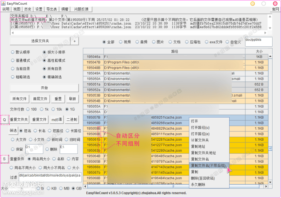This screenshot has width=281, height=198.
Task: Choose 复制文件夹地址 in context menu
Action: (209, 153)
